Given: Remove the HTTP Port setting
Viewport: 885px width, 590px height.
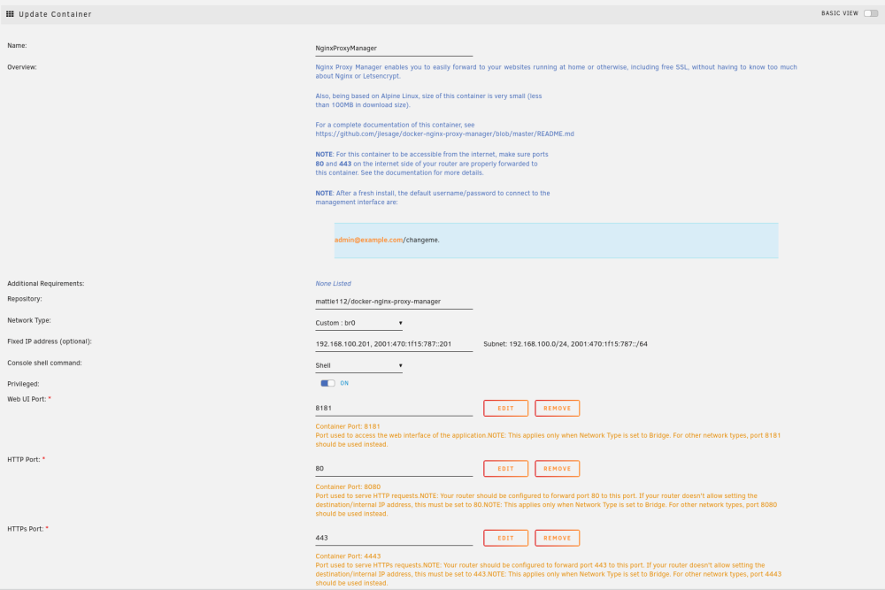Looking at the screenshot, I should coord(557,469).
